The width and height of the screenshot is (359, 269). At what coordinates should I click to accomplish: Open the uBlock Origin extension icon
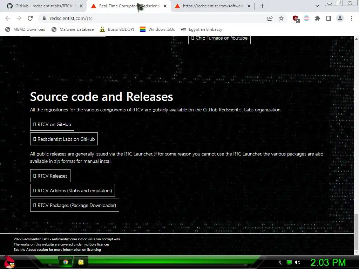[296, 19]
